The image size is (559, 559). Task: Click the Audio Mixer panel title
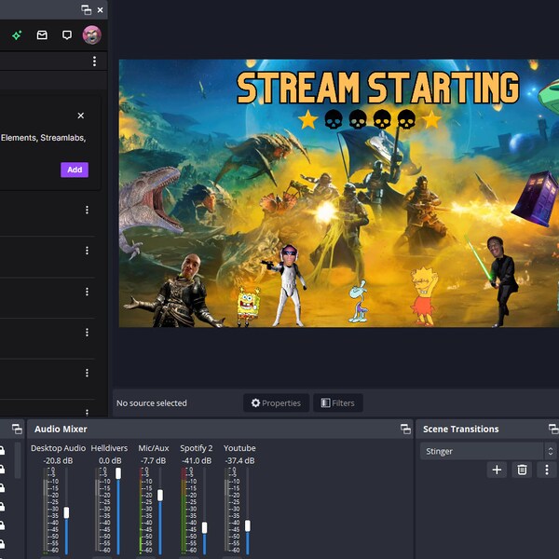pyautogui.click(x=61, y=429)
